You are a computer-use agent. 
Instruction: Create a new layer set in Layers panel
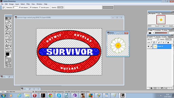[x=159, y=88]
